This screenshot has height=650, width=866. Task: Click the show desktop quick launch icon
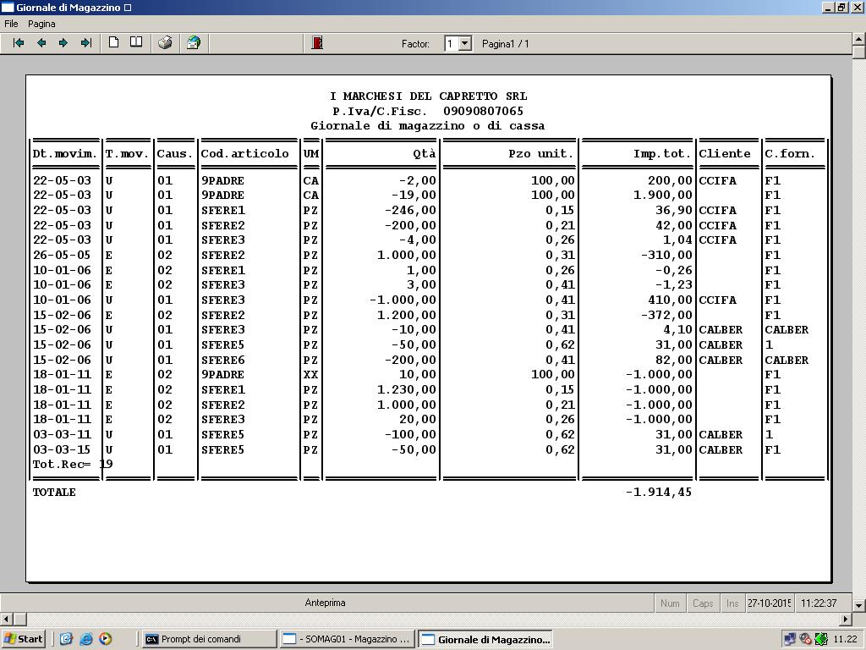coord(66,639)
